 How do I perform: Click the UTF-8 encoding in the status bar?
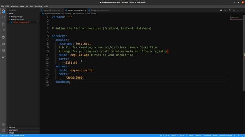(181, 135)
